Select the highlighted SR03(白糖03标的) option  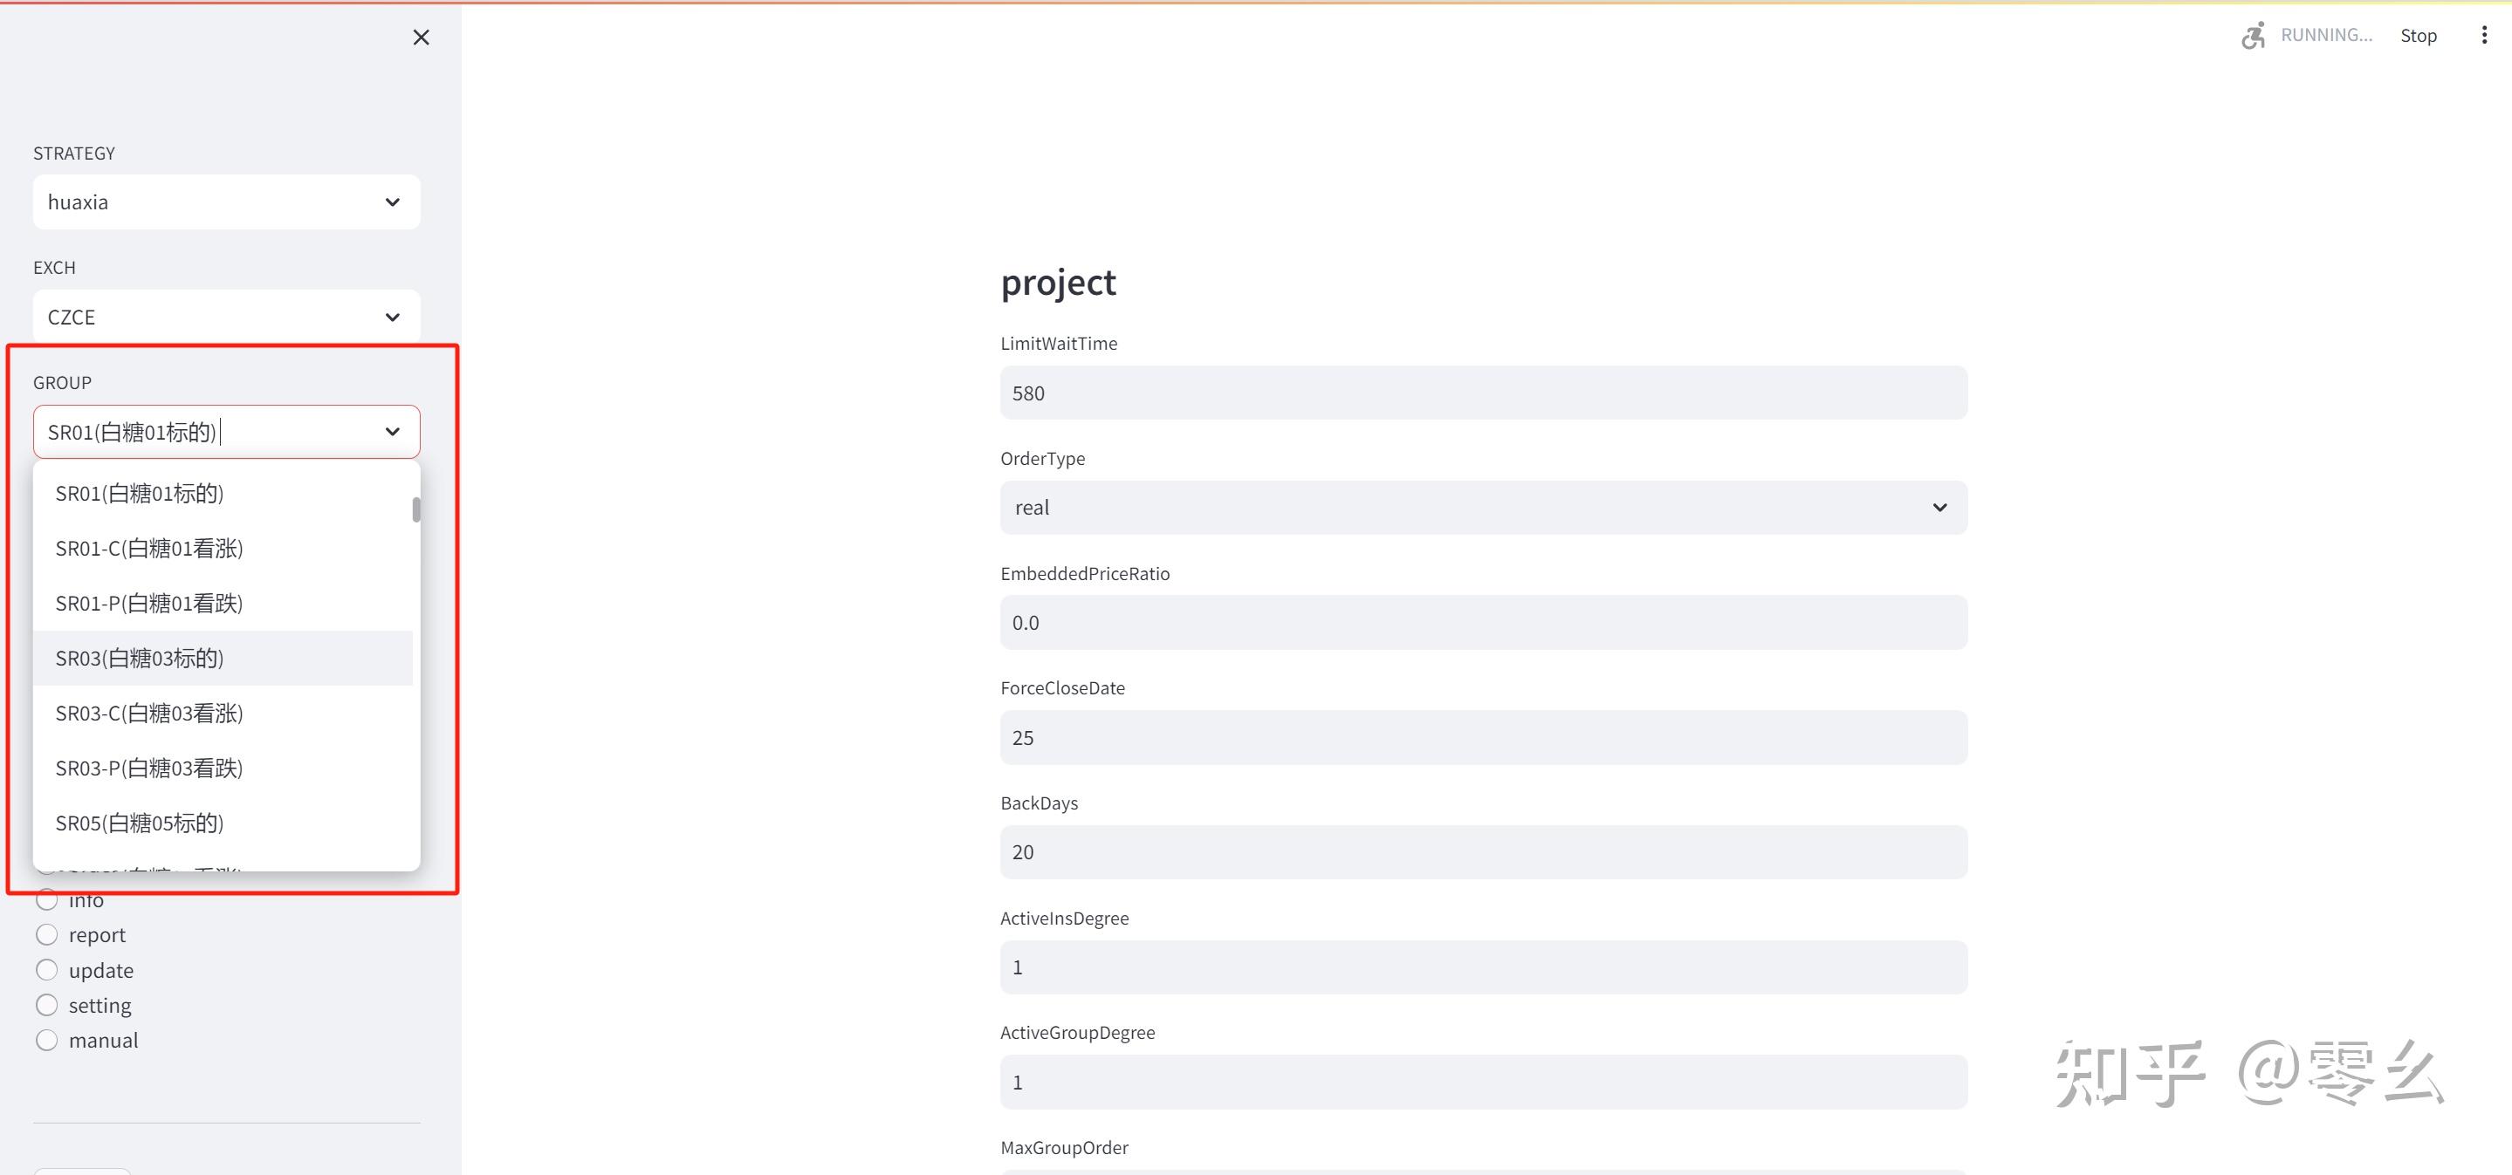(140, 659)
